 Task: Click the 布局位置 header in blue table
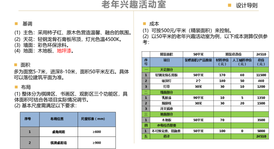click(x=57, y=118)
